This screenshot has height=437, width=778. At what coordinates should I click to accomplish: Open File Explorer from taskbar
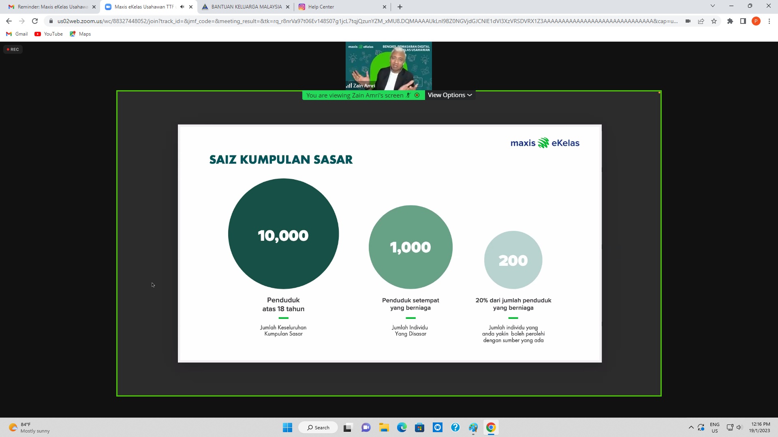(x=384, y=427)
